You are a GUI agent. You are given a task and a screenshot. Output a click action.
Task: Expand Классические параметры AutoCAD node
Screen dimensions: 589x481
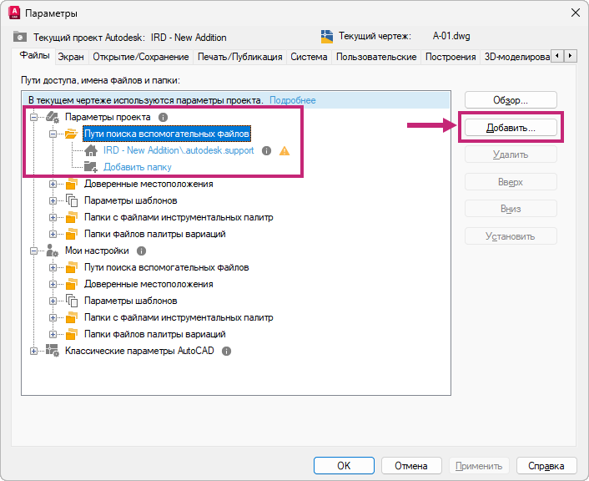tap(34, 351)
